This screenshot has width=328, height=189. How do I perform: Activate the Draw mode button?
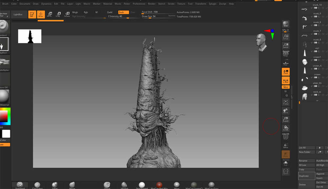click(x=41, y=14)
